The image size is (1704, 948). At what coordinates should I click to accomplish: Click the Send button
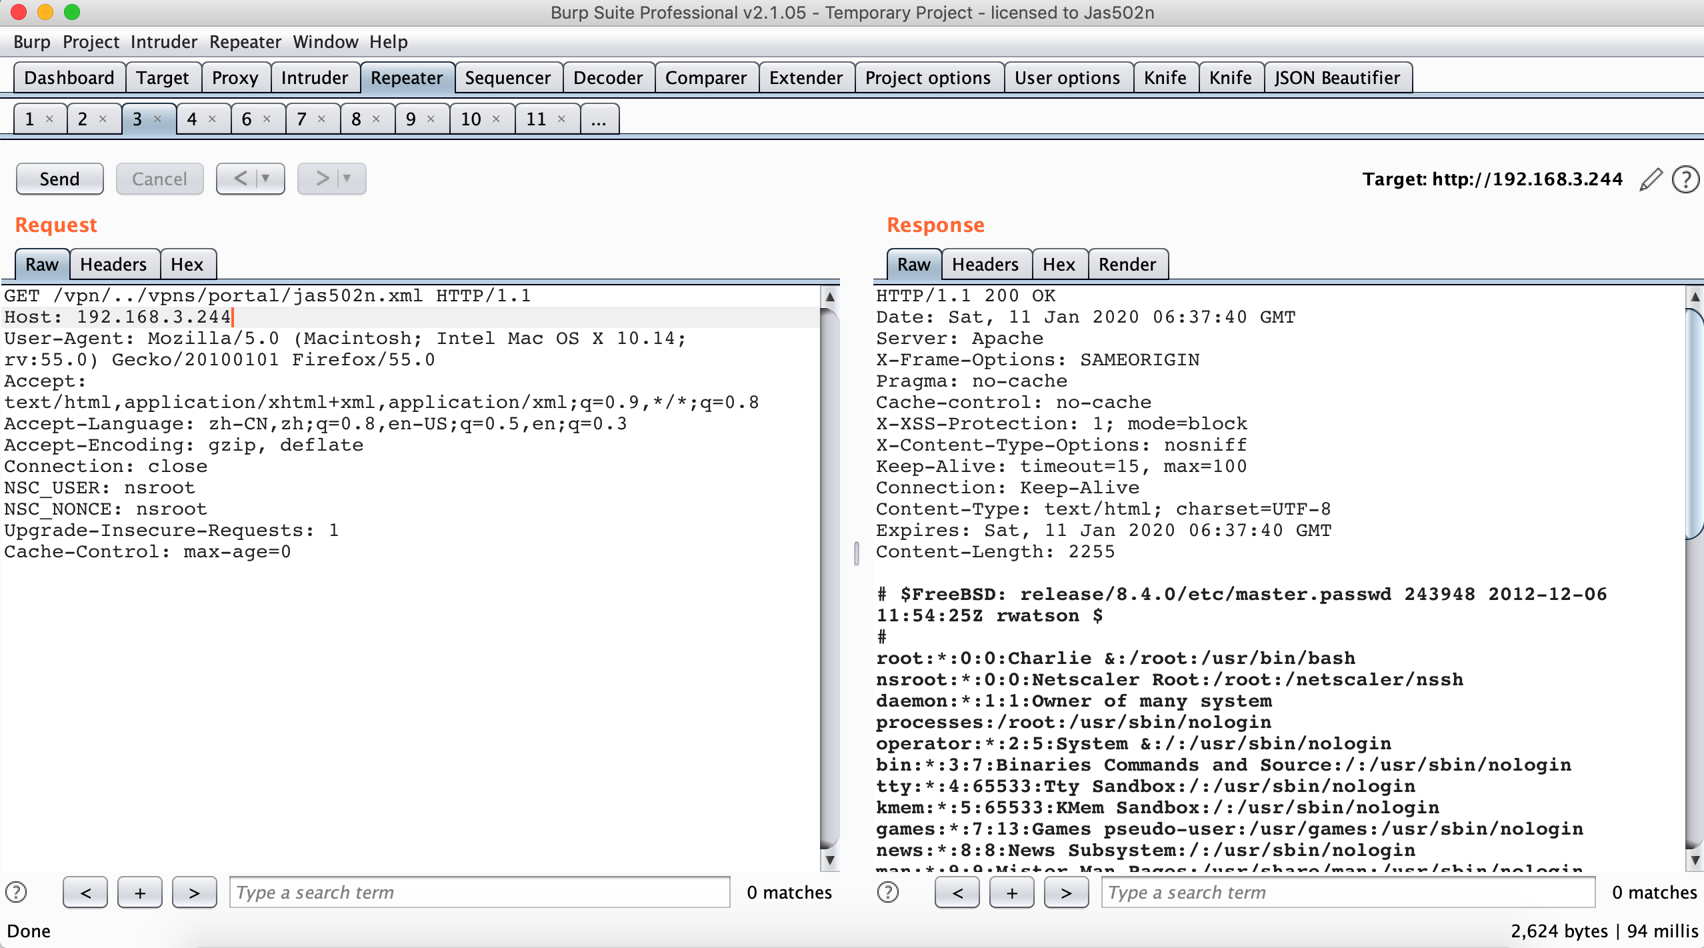(59, 179)
